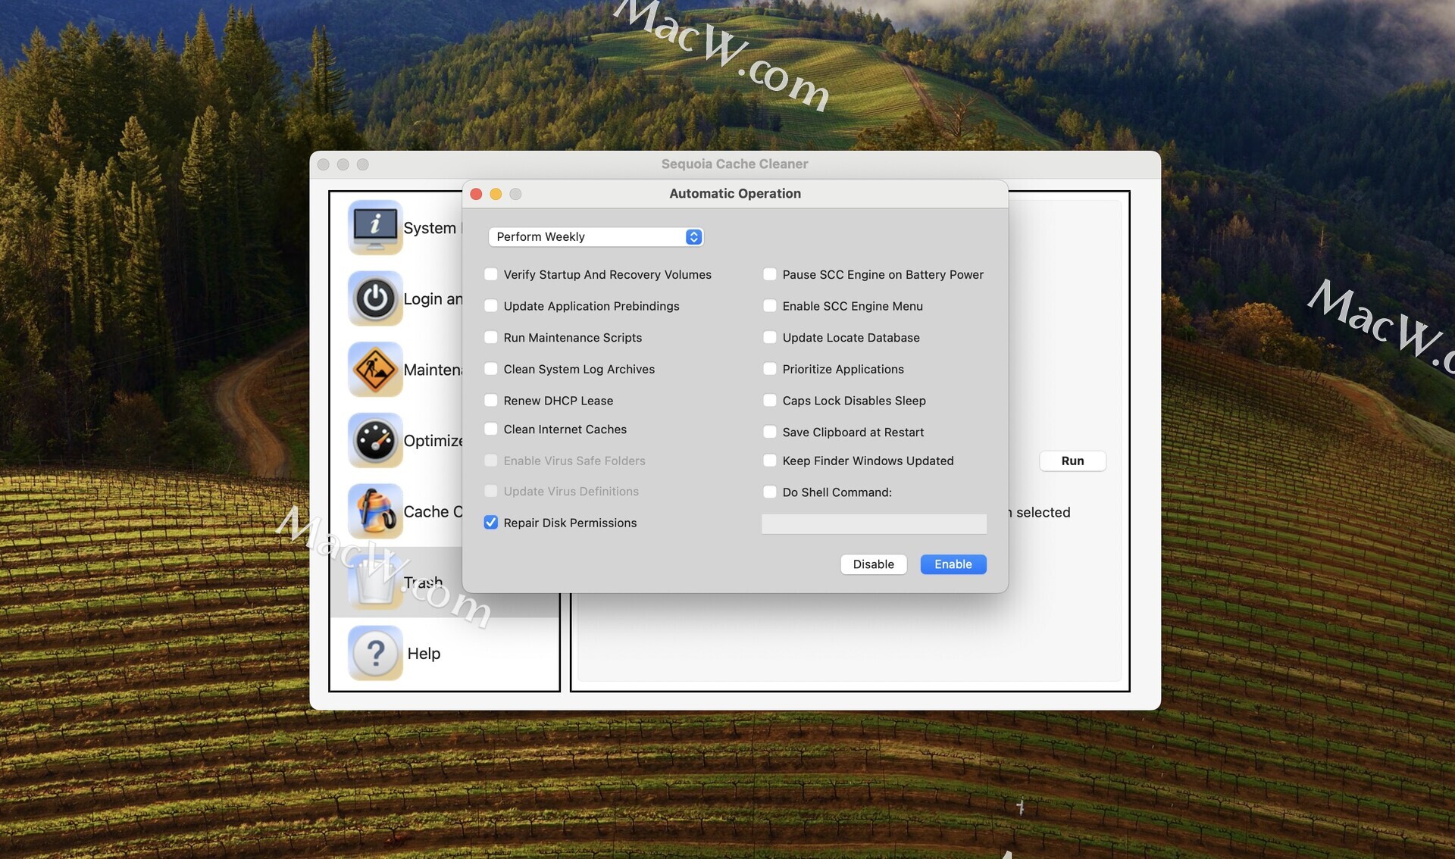Select the Help label in sidebar
This screenshot has height=859, width=1455.
pyautogui.click(x=424, y=653)
